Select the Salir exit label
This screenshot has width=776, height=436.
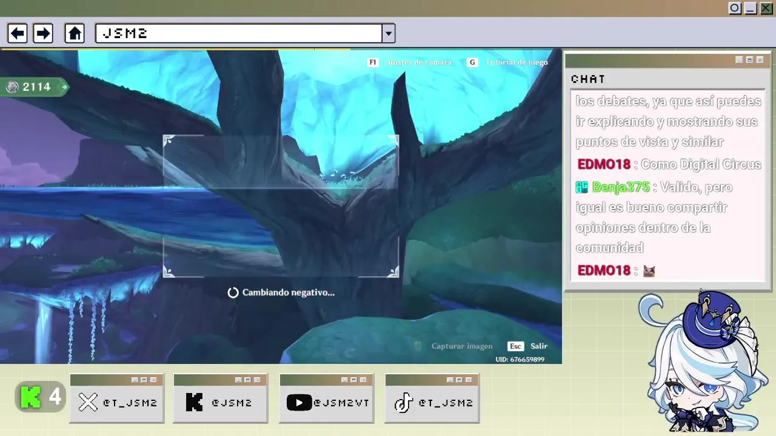pyautogui.click(x=539, y=346)
